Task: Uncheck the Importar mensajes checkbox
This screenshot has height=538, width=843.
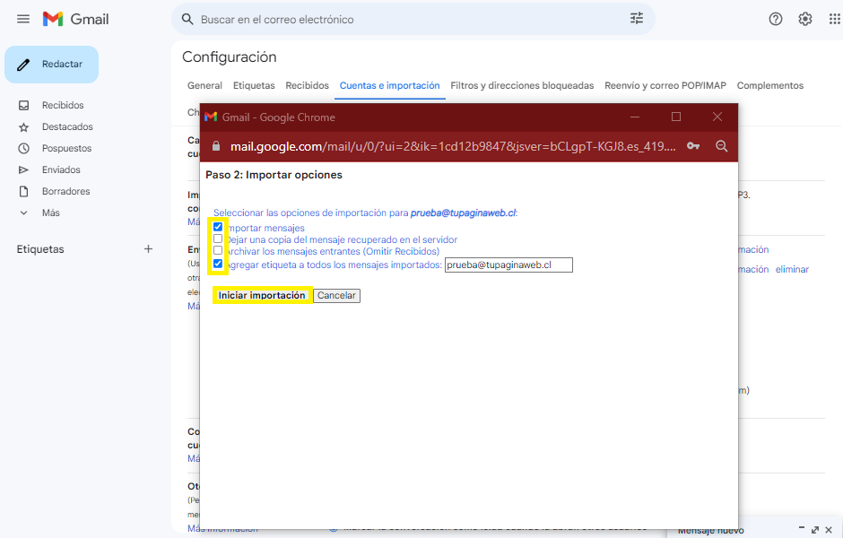Action: click(x=218, y=228)
